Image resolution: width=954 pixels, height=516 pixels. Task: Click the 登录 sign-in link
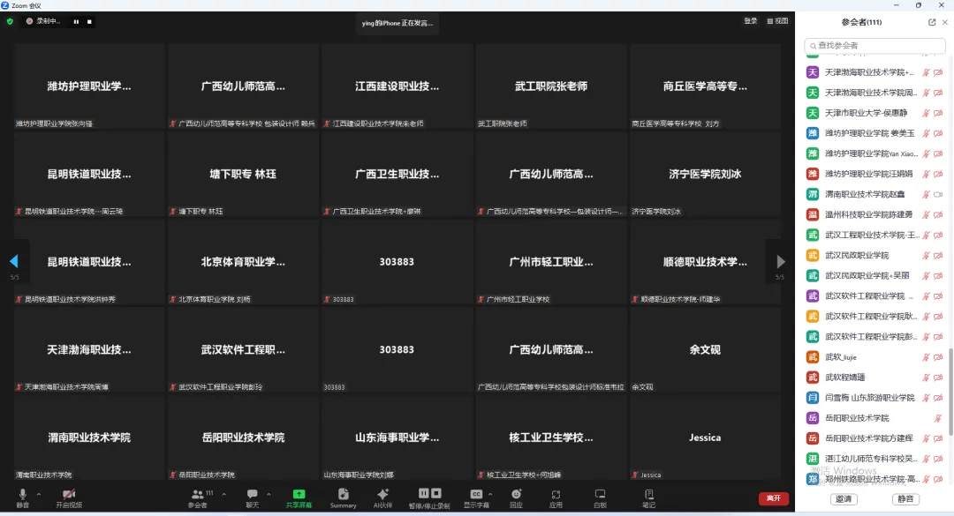click(x=750, y=20)
